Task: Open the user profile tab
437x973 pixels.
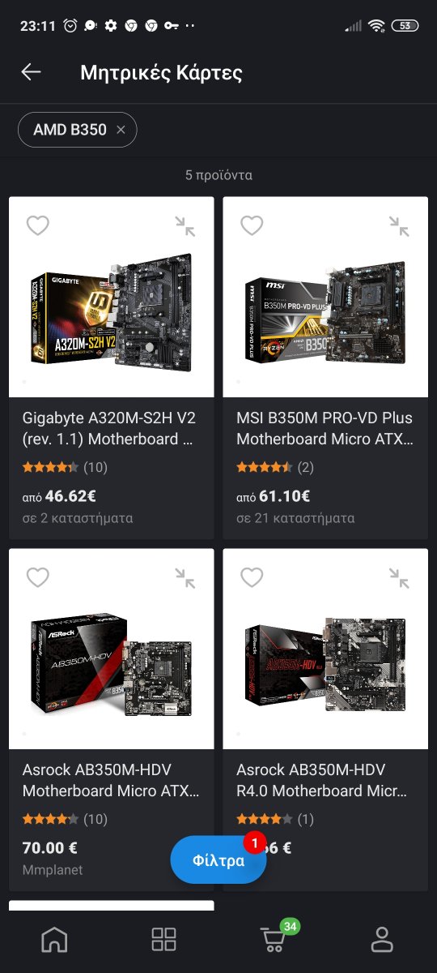Action: coord(382,940)
